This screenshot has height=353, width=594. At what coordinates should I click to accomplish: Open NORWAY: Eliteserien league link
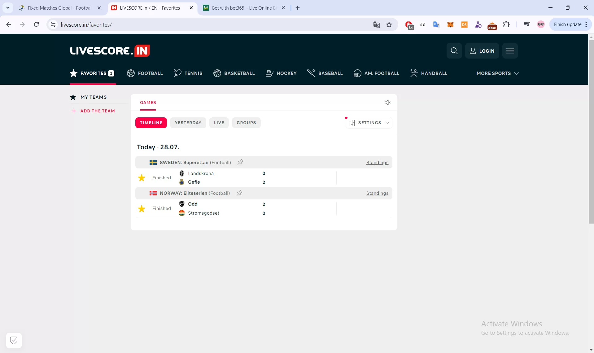click(x=183, y=193)
